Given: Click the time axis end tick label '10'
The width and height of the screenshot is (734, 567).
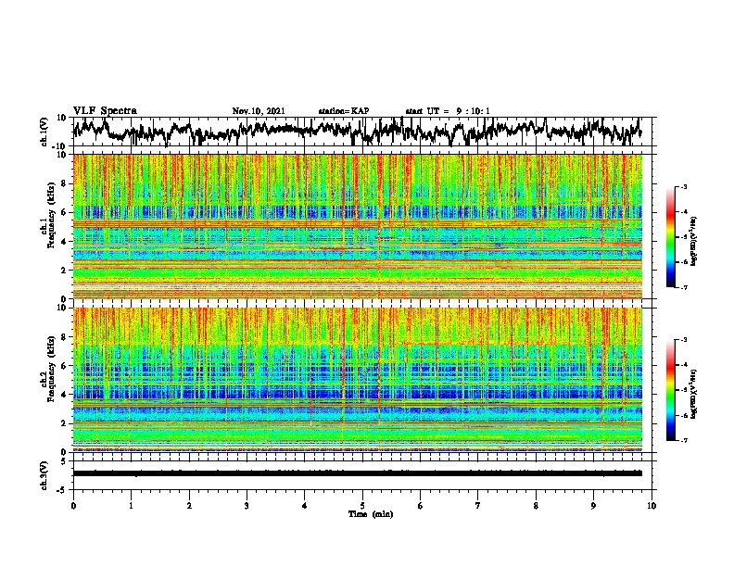Looking at the screenshot, I should [x=652, y=506].
